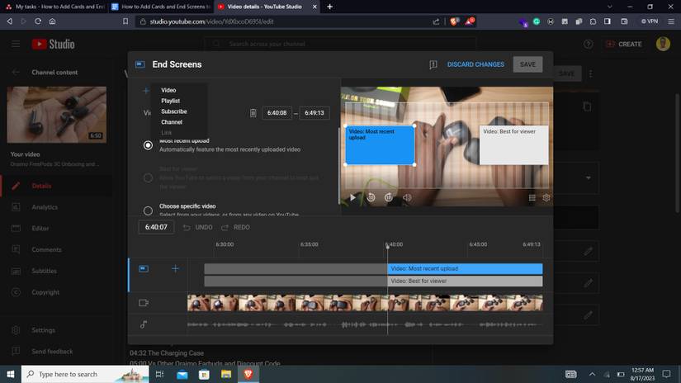Go back to Channel content
Screen dimensions: 681x383
(16, 72)
